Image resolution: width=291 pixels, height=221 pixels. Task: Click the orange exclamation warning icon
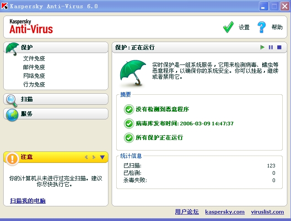[12, 159]
